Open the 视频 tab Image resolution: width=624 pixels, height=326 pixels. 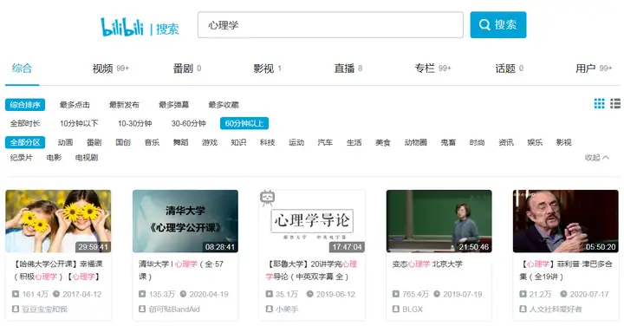(x=110, y=68)
